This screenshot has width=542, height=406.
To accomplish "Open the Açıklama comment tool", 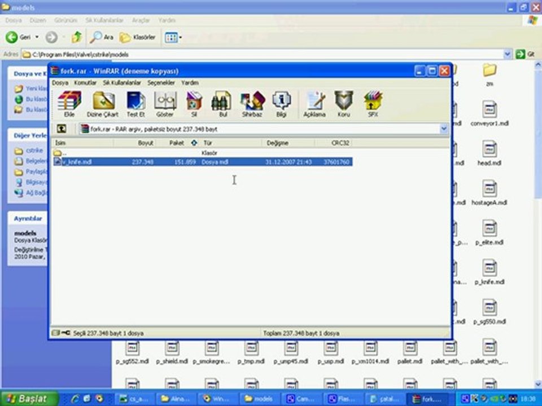I will pyautogui.click(x=314, y=104).
